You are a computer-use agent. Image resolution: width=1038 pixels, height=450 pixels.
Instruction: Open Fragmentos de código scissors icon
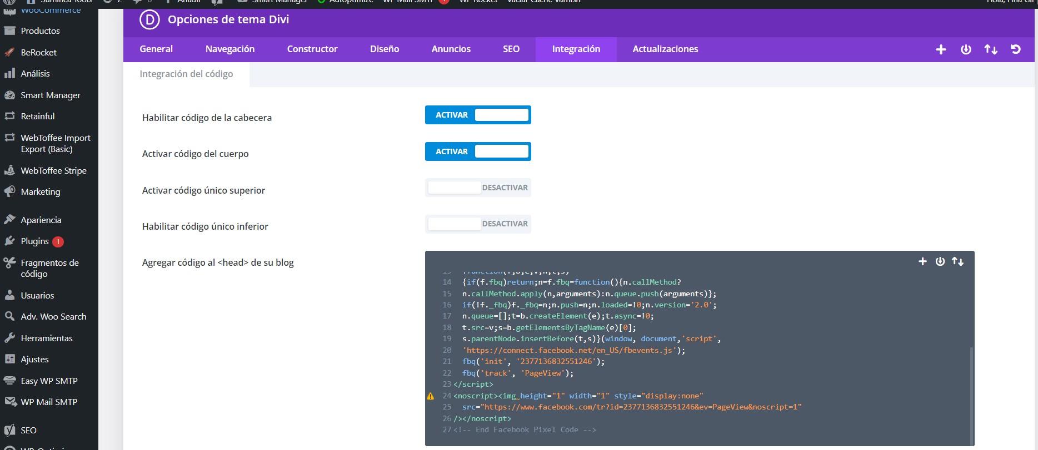(x=9, y=262)
